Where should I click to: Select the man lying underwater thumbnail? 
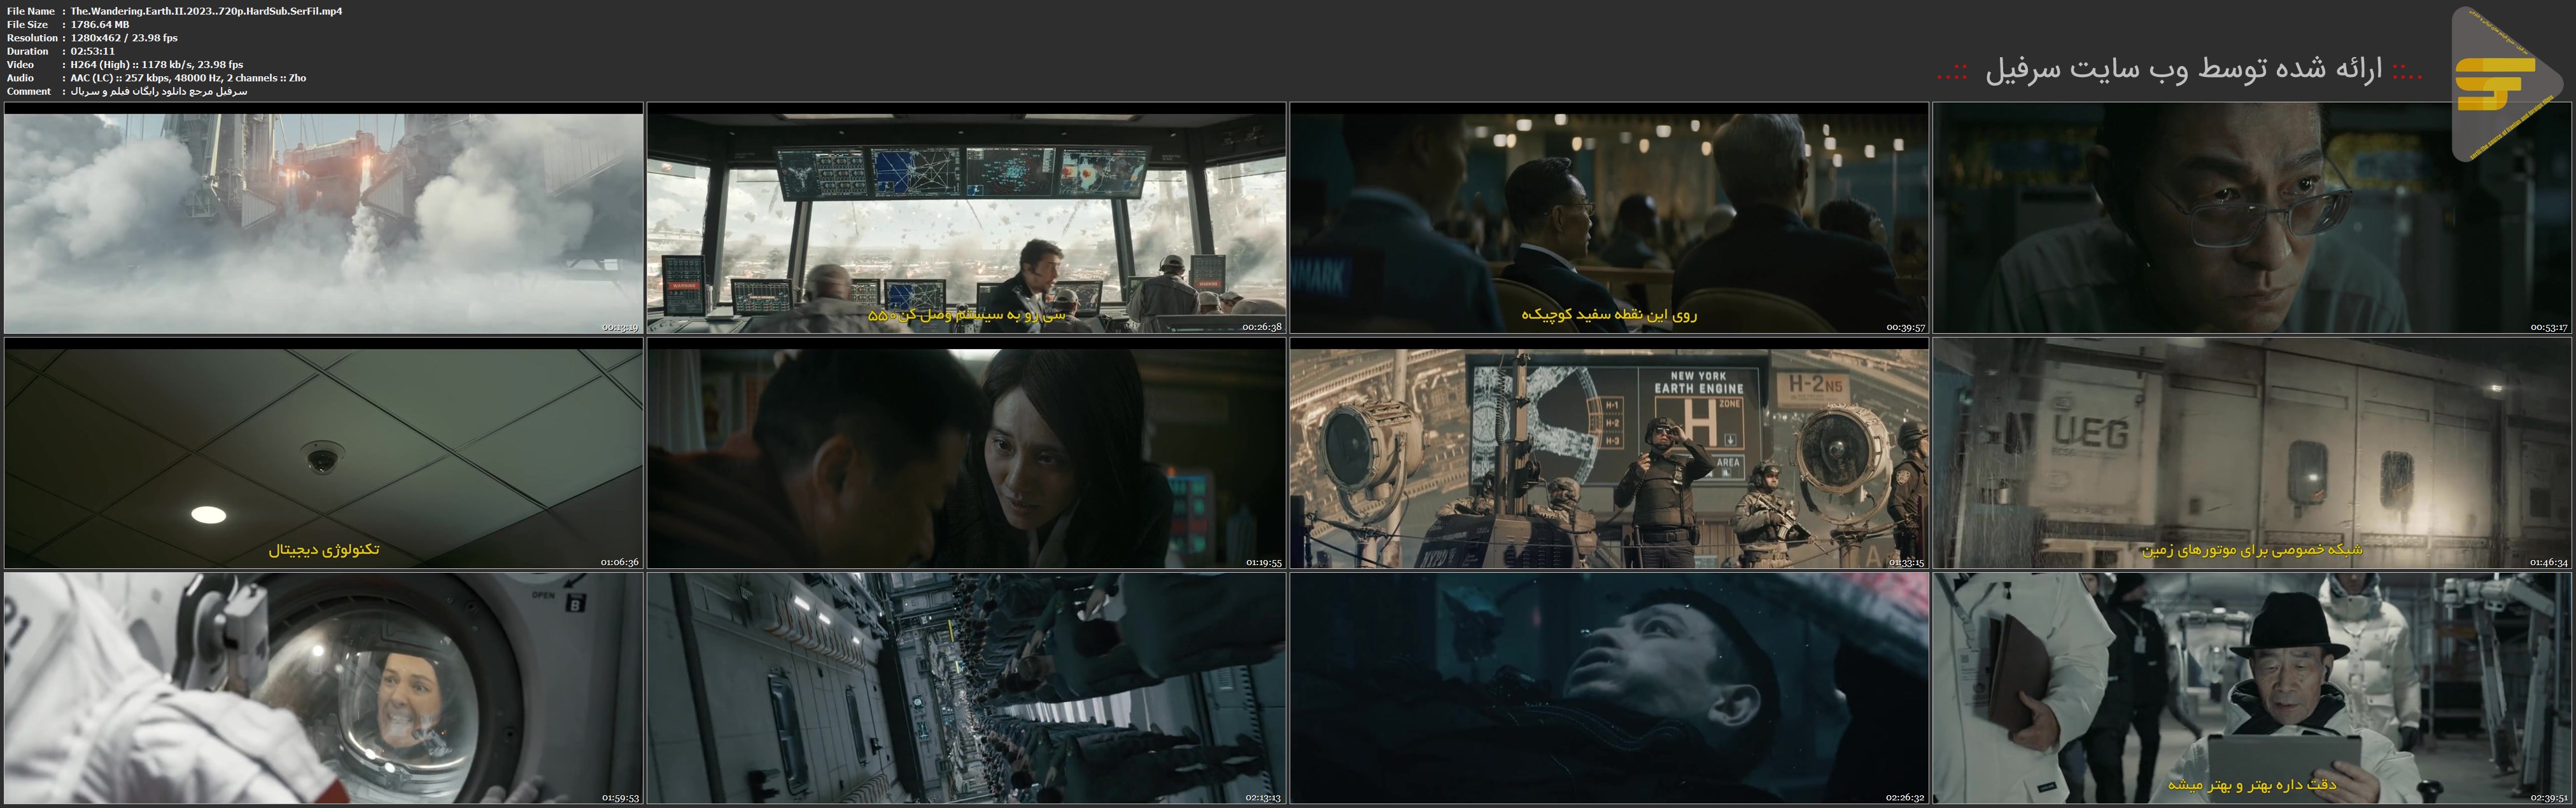point(1608,689)
